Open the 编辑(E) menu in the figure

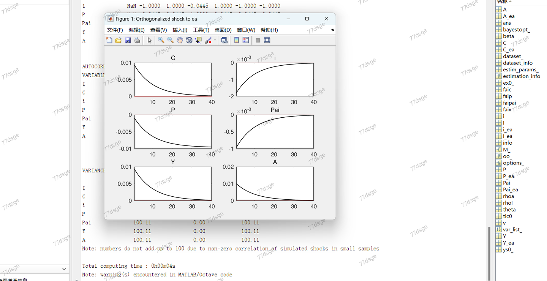tap(137, 30)
